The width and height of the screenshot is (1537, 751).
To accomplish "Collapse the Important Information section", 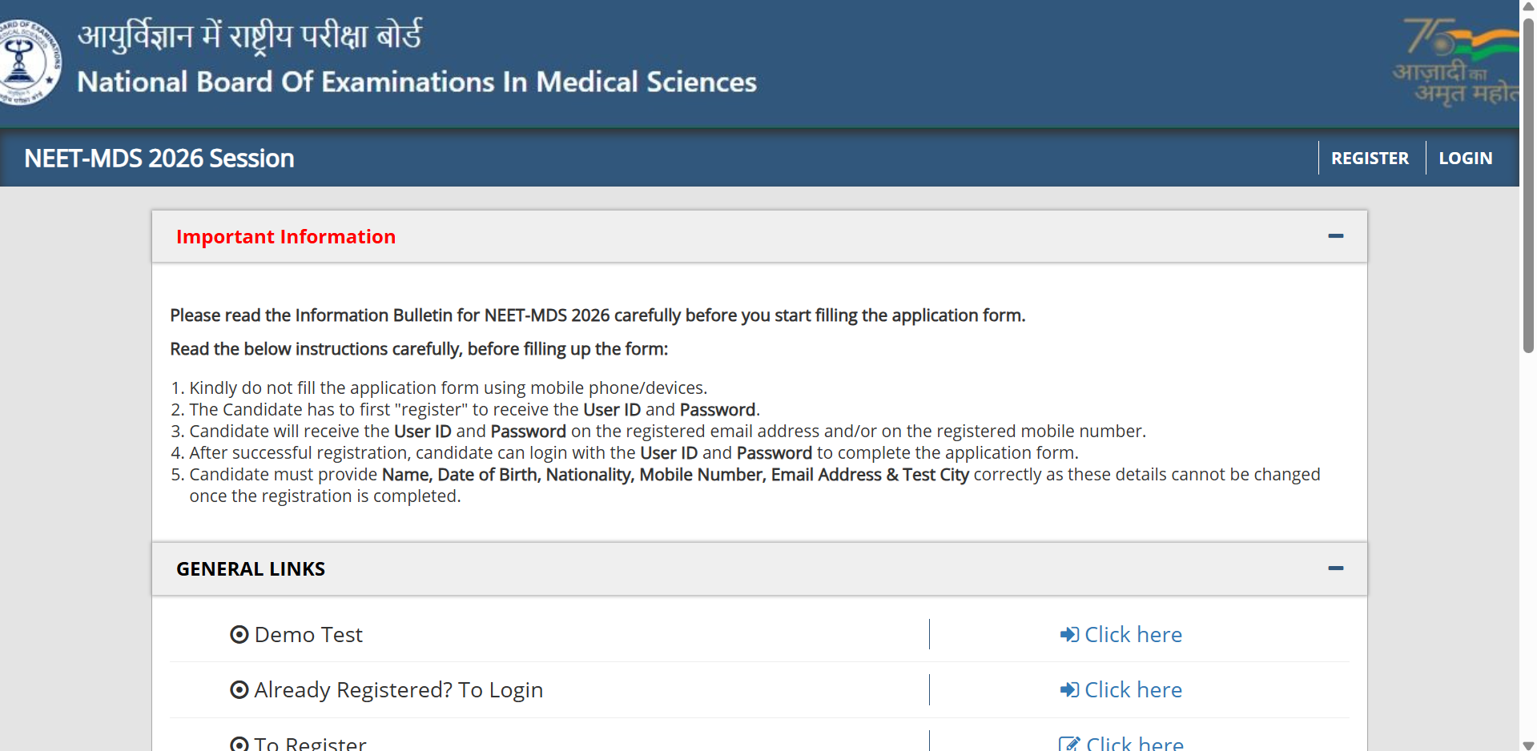I will [x=1335, y=236].
